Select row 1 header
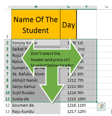Viewport: 112px width, 116px height. (7, 24)
